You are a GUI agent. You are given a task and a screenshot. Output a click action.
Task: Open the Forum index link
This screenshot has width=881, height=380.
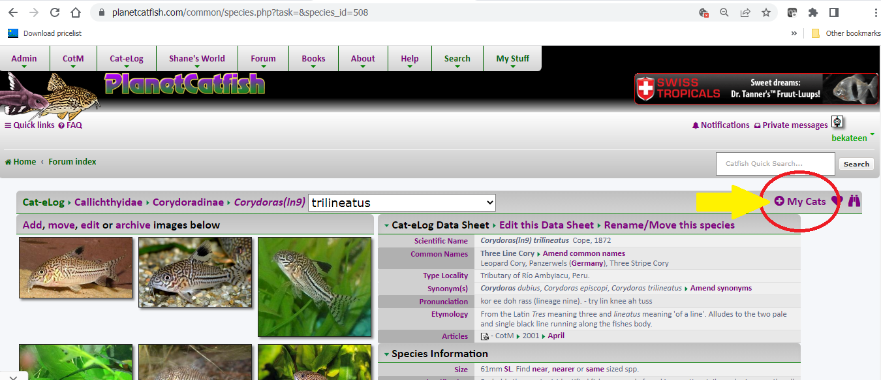(x=72, y=162)
